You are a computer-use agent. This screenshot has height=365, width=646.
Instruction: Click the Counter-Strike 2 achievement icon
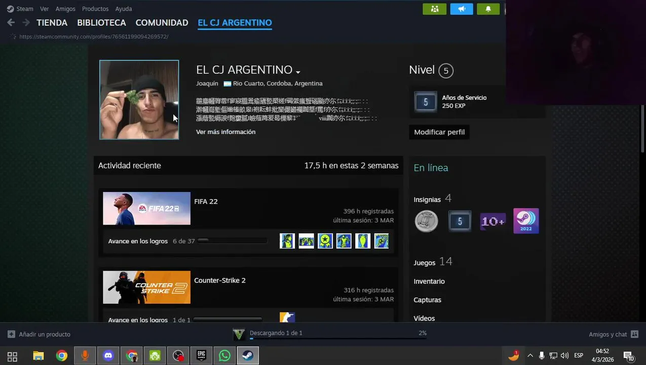287,317
